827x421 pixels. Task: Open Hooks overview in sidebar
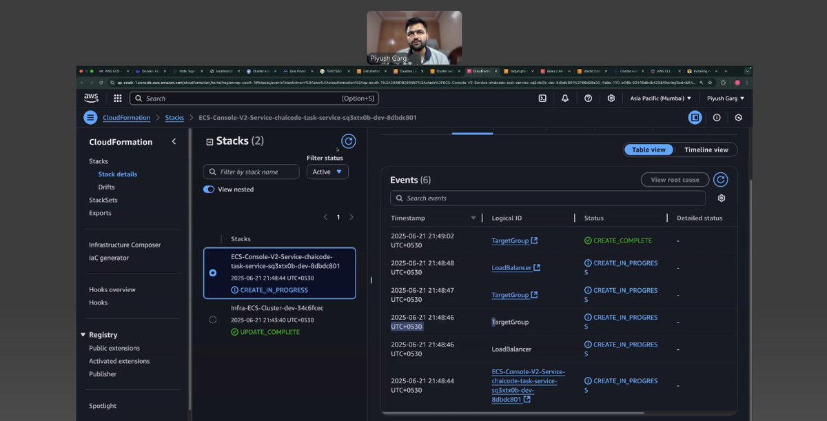tap(112, 290)
